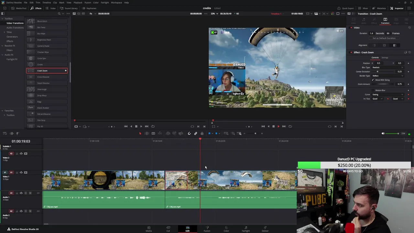Open the Keyframes panel

point(89,8)
